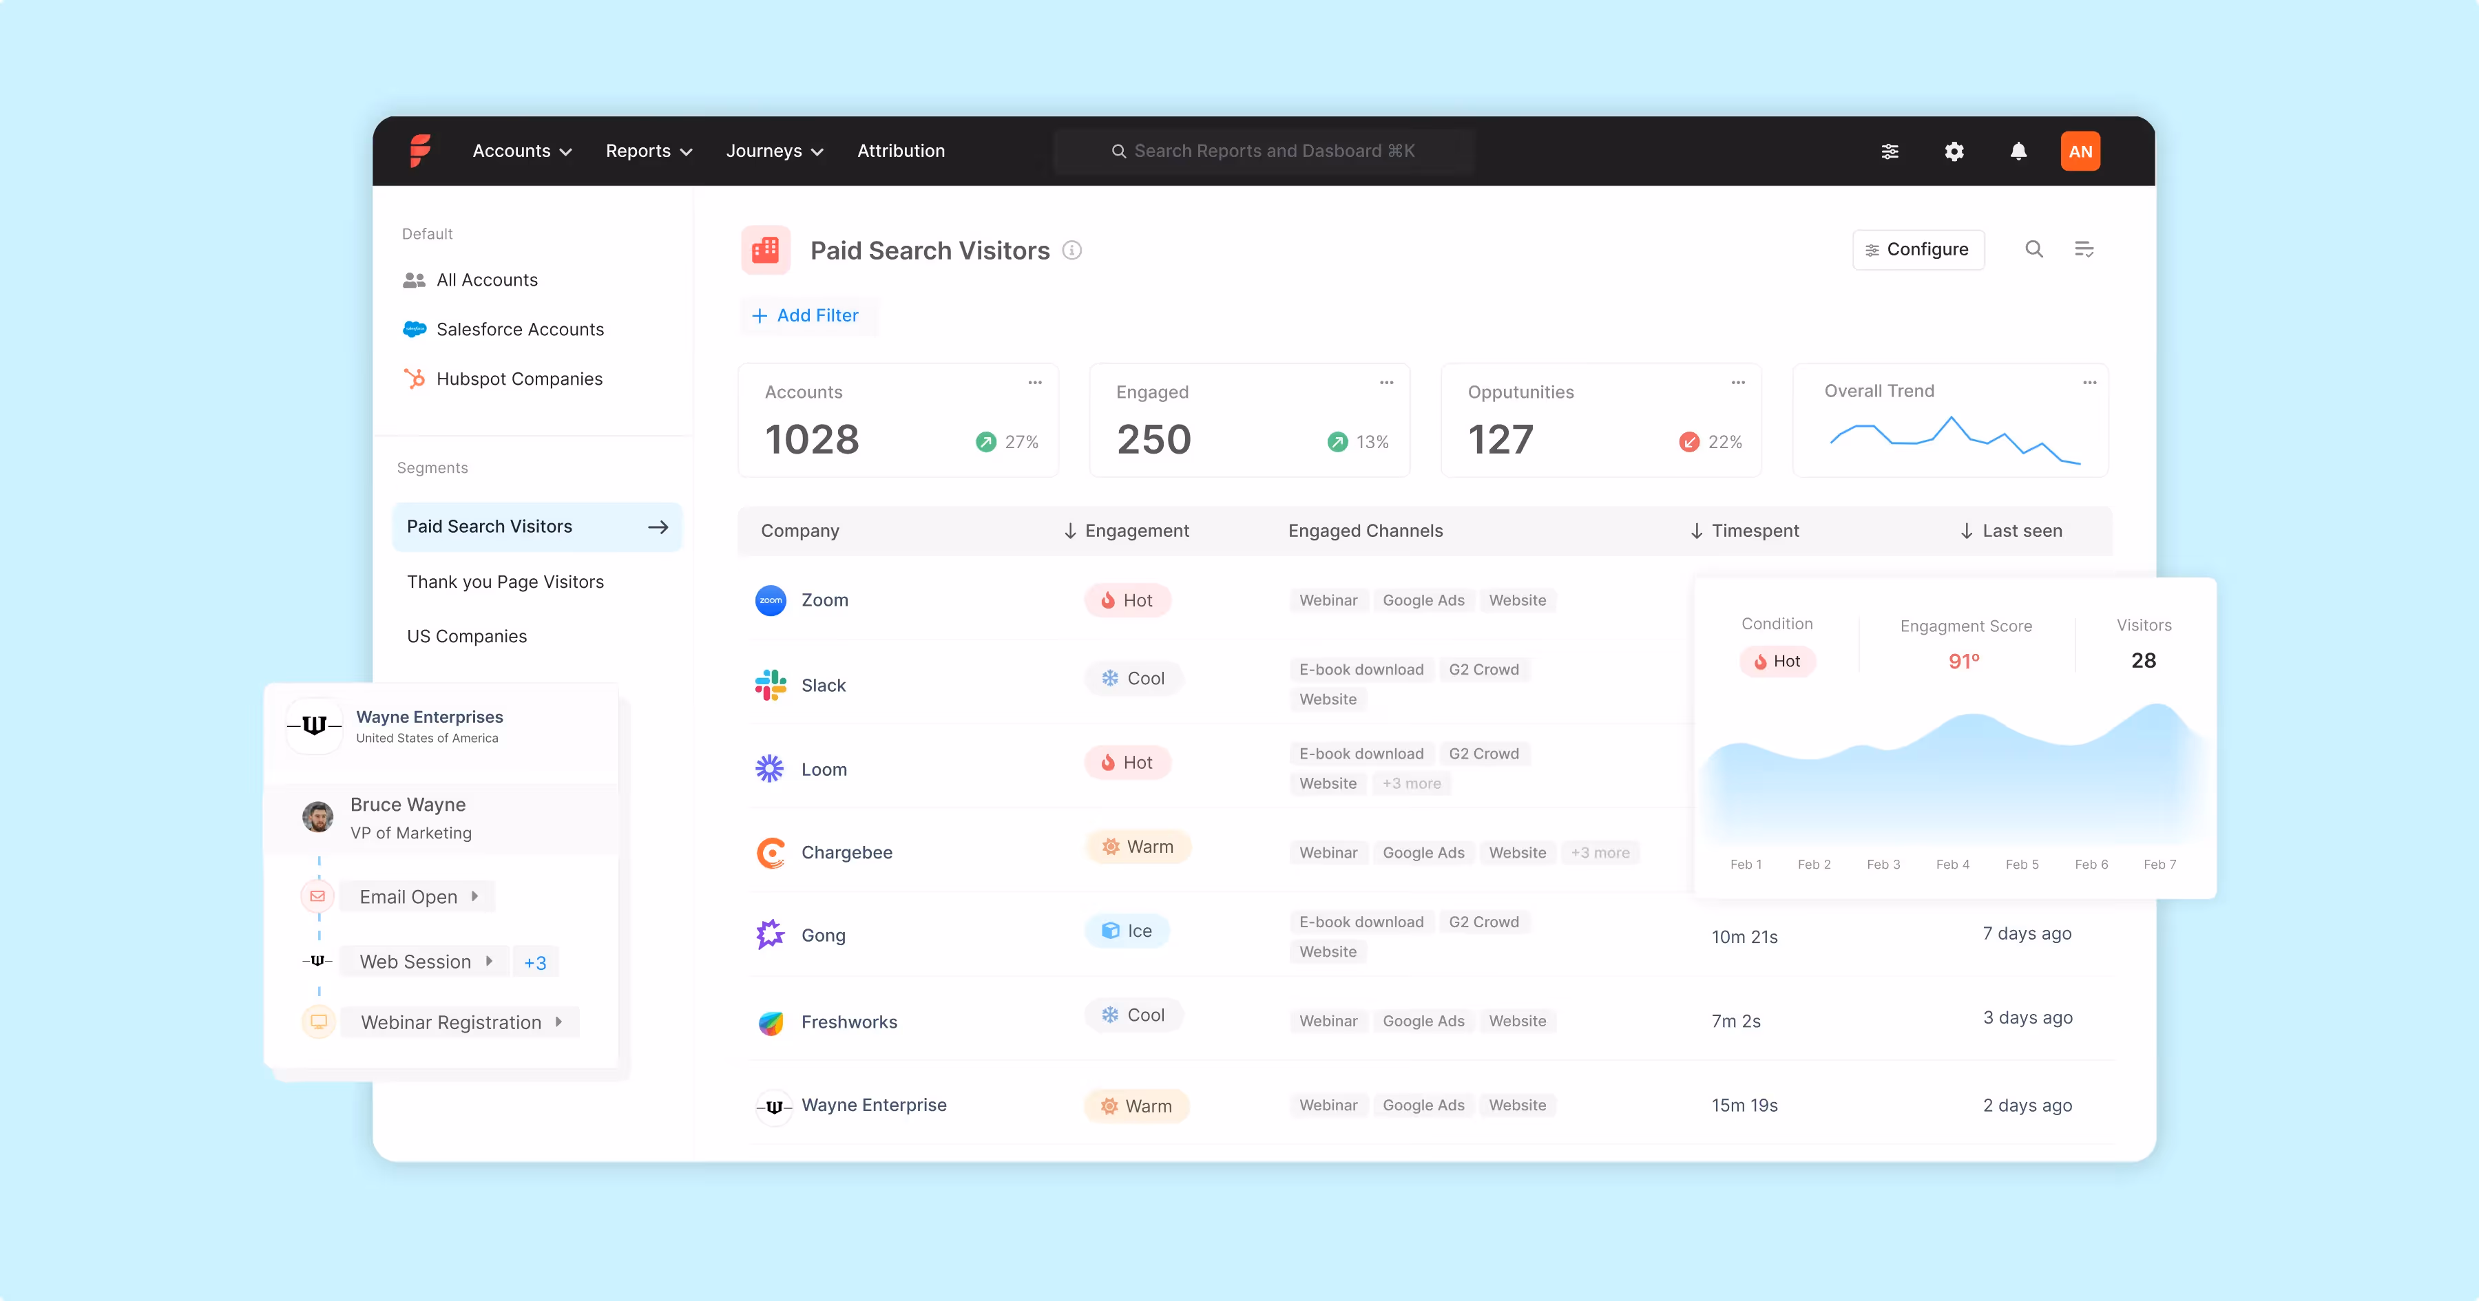Click the 1028 Accounts metric

pos(811,440)
